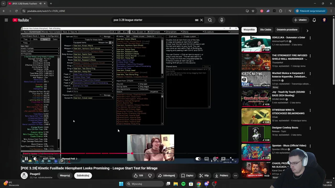Select the Dla Ciebie filter chip
Screen dimensions: 335x188
[266, 30]
